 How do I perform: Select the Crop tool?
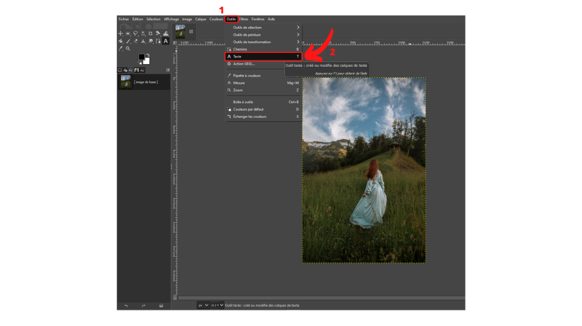tap(151, 33)
